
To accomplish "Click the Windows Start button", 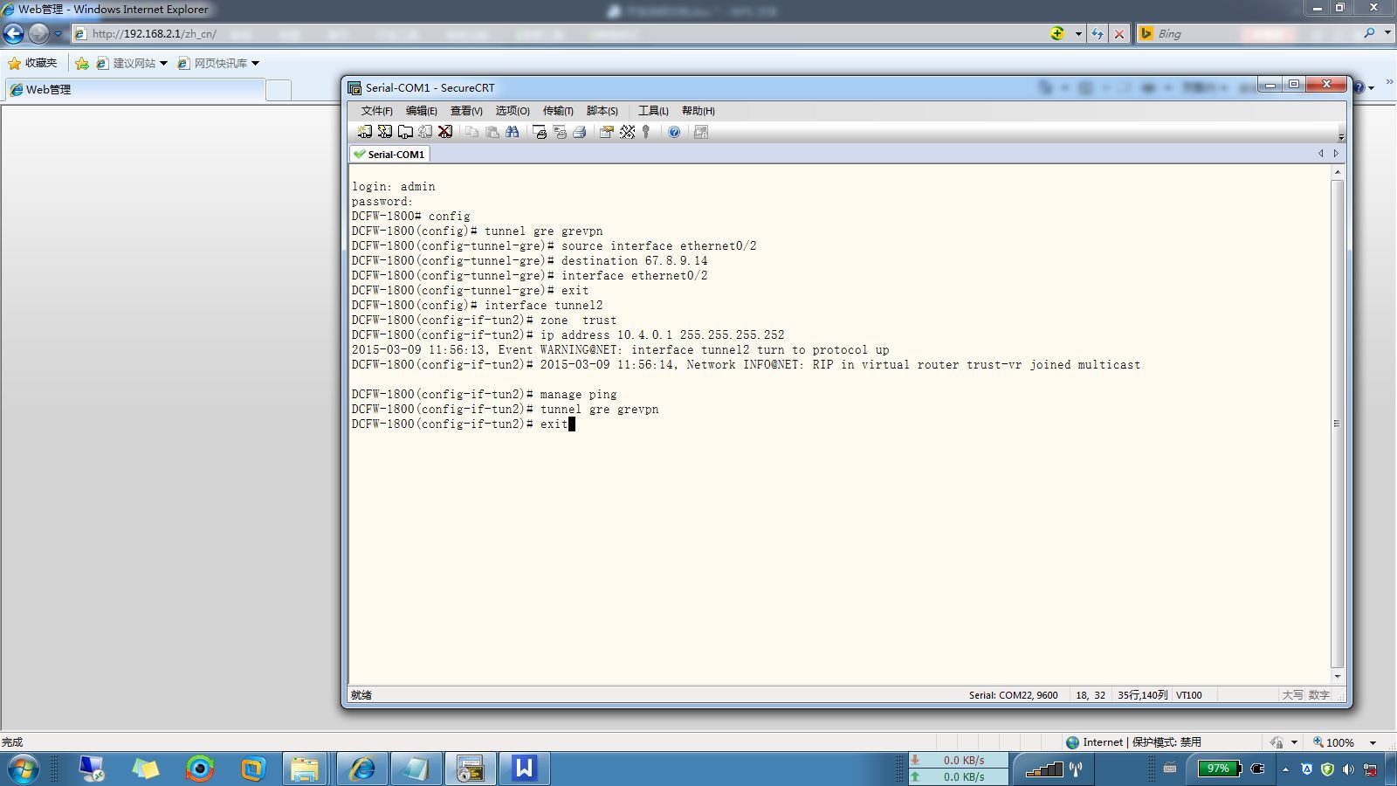I will click(x=24, y=769).
